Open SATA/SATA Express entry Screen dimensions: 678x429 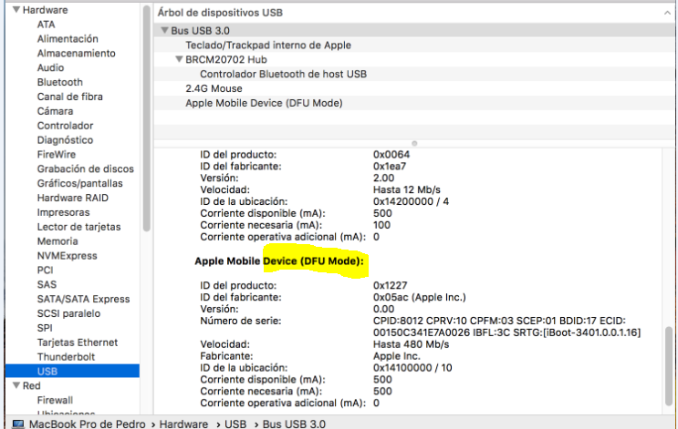(83, 299)
